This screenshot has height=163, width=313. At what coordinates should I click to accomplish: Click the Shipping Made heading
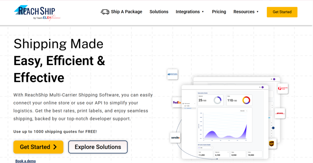58,44
